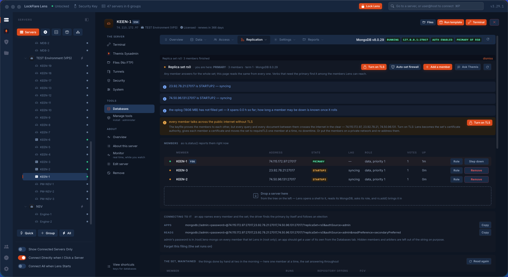Open Files (No FTP)

129,63
